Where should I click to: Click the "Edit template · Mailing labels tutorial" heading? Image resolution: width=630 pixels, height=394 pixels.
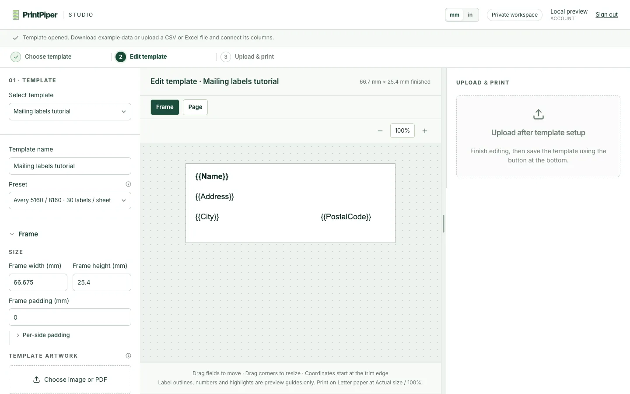pyautogui.click(x=214, y=82)
